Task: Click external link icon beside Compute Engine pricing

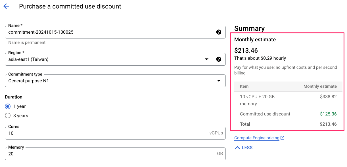Action: point(282,138)
